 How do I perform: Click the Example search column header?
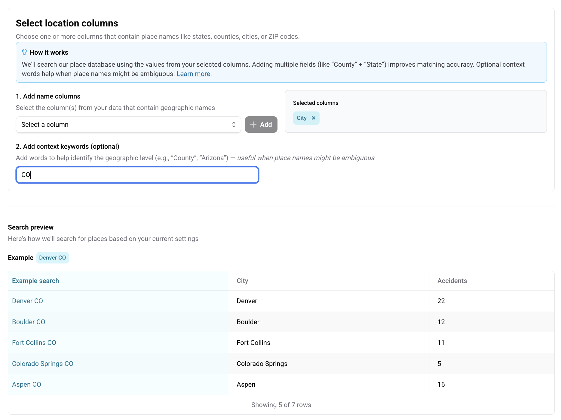(x=35, y=281)
